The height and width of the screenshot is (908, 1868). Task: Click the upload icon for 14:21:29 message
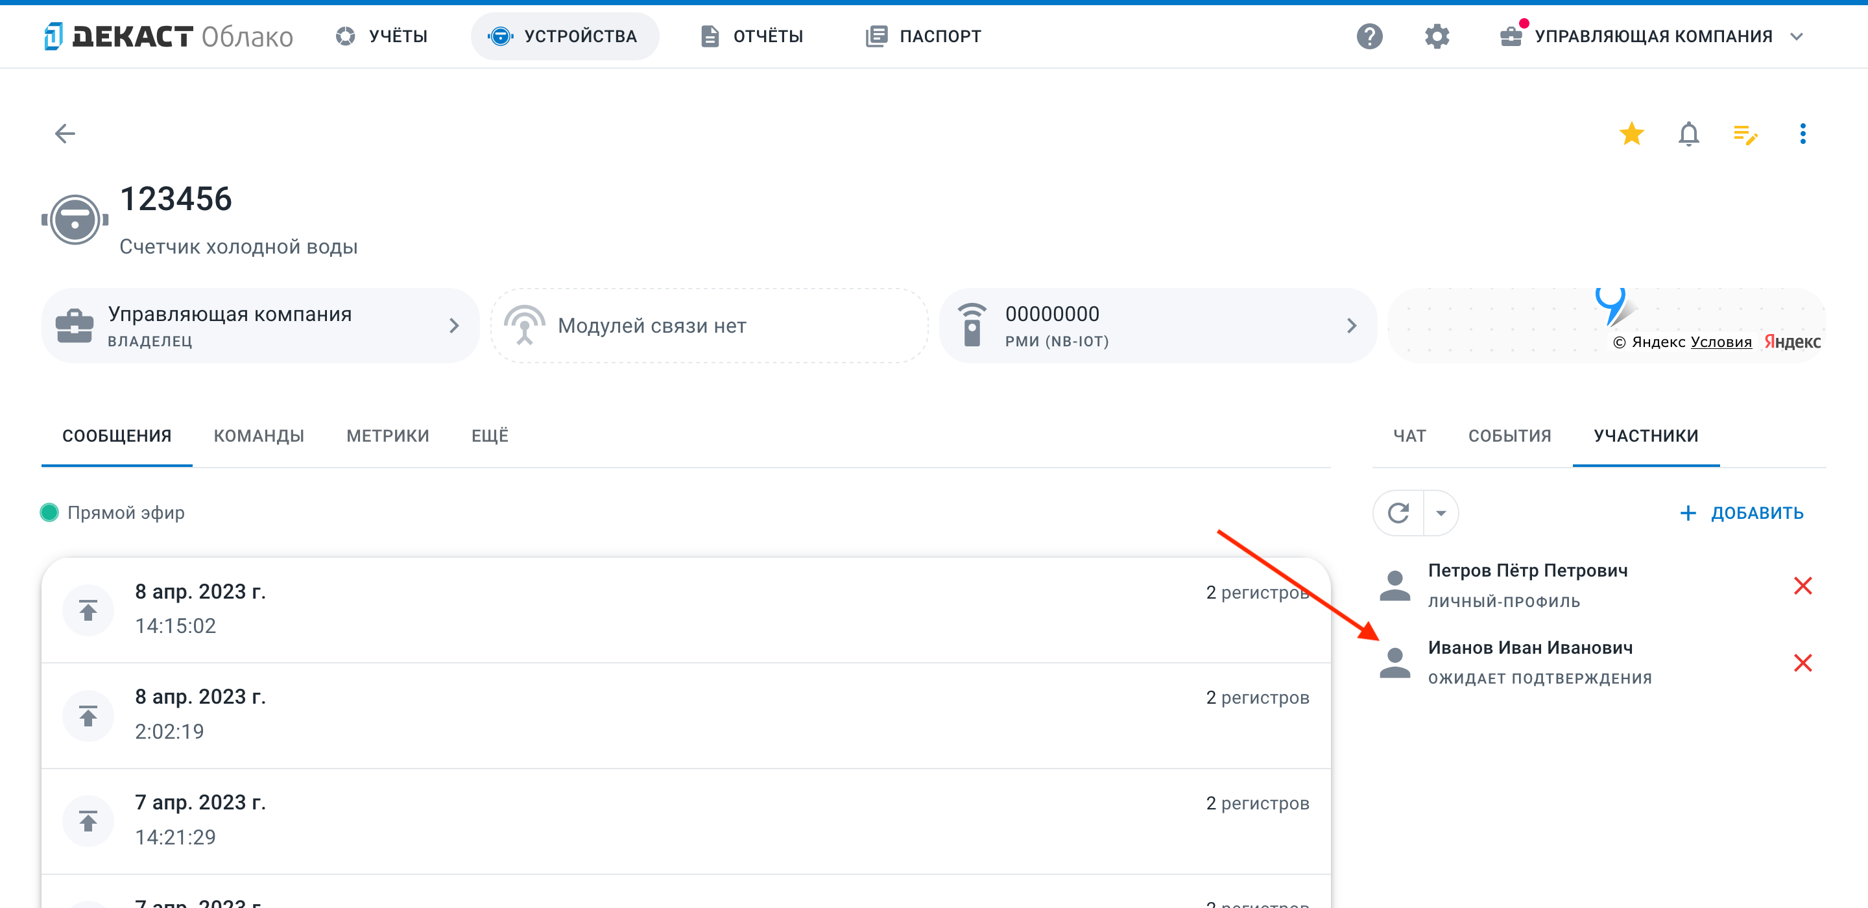(88, 821)
